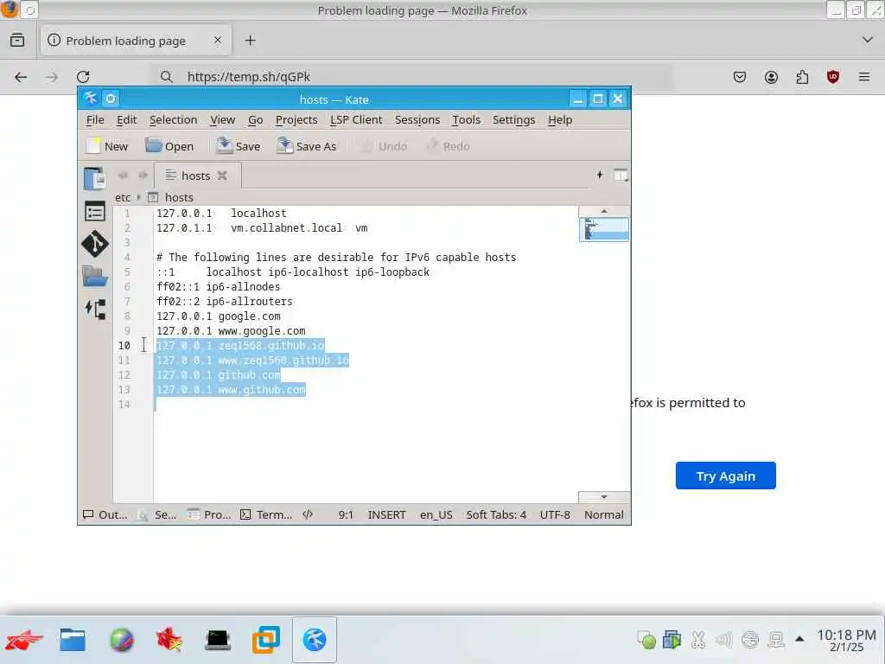Screen dimensions: 885x664
Task: Go to next tab arrow in Kate
Action: click(x=143, y=175)
